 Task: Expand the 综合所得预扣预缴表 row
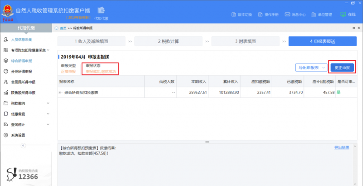tap(60, 93)
